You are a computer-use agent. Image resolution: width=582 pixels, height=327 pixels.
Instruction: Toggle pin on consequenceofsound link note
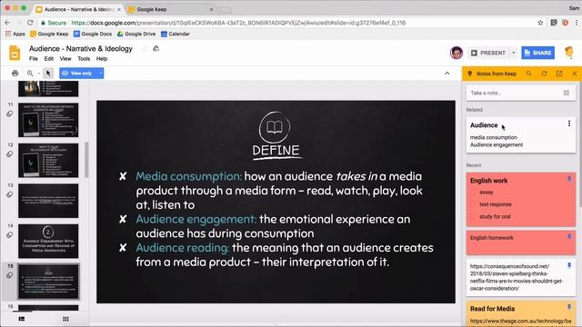(569, 265)
